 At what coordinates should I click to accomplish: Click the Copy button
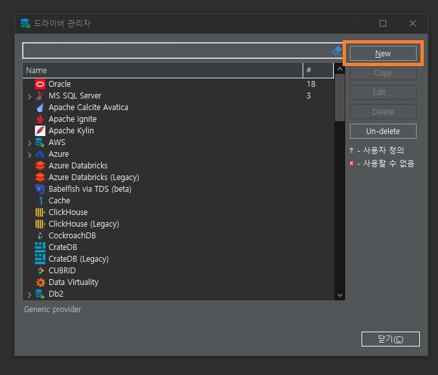click(x=383, y=73)
